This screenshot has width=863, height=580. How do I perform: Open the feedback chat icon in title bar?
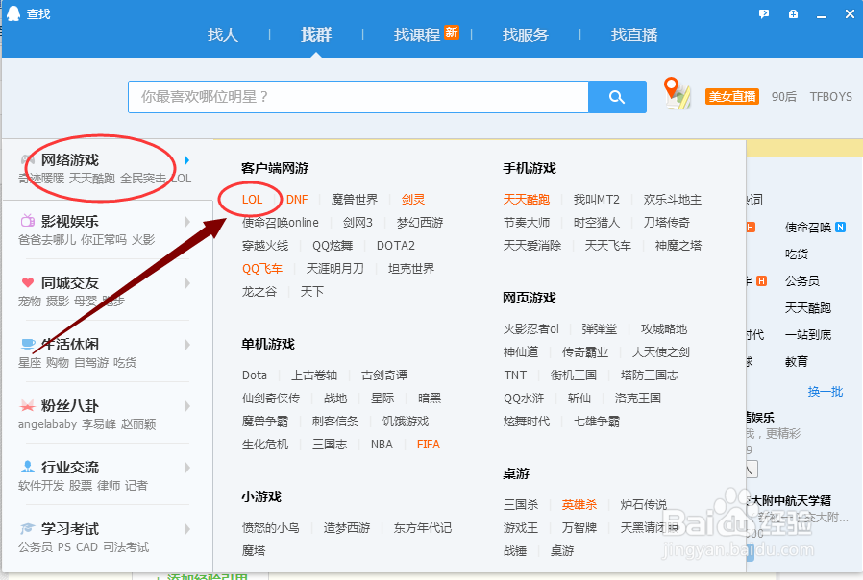(764, 13)
